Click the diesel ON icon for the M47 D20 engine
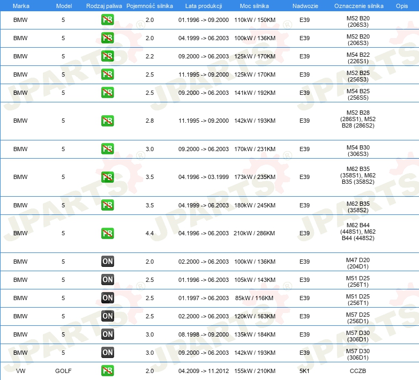 [108, 262]
